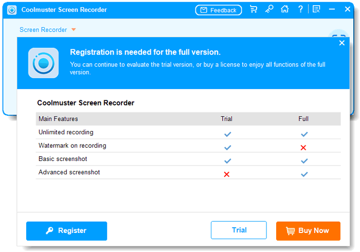Click the Main Features column header
The height and width of the screenshot is (252, 360).
tap(58, 119)
